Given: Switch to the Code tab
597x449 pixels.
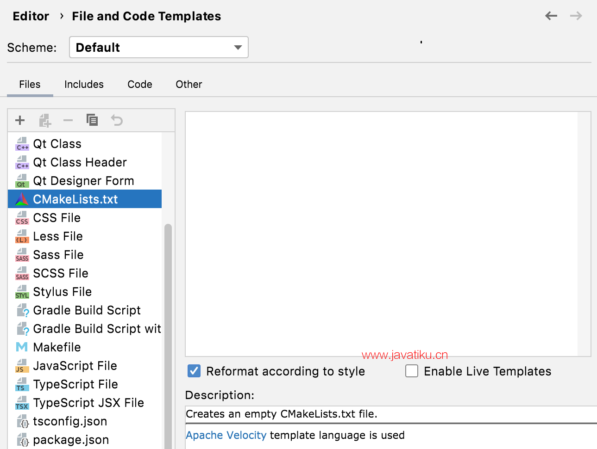Looking at the screenshot, I should click(x=140, y=85).
